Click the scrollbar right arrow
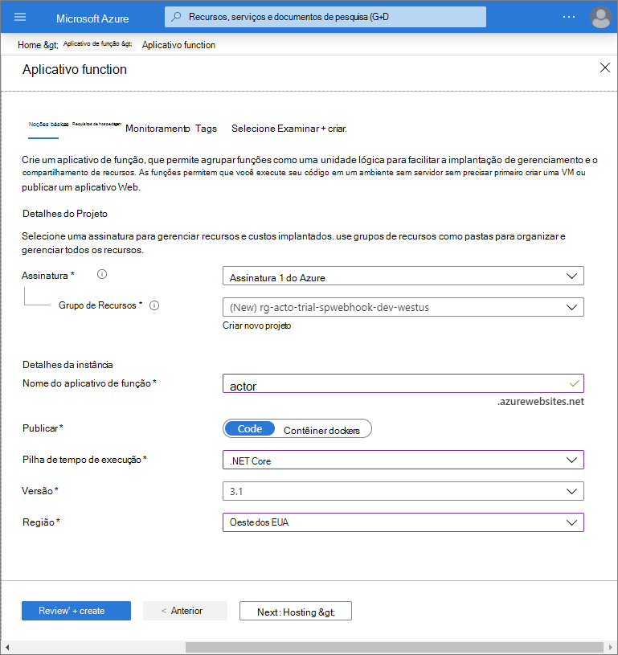 coord(610,648)
